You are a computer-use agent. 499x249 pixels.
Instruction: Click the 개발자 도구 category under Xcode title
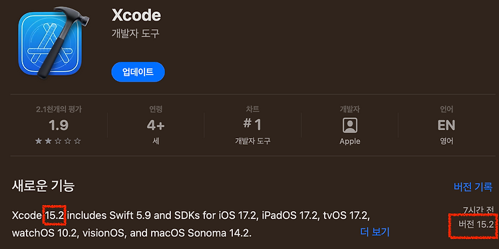135,33
